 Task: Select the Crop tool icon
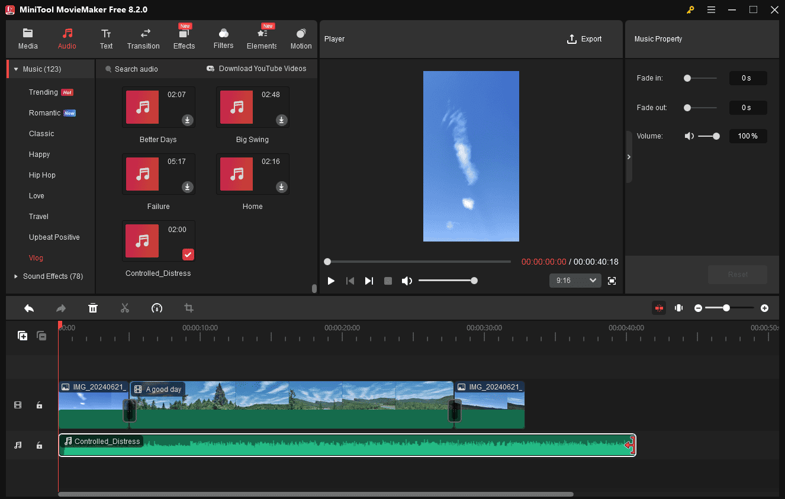point(189,308)
